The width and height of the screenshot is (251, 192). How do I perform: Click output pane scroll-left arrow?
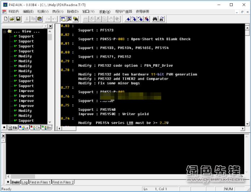(8, 176)
